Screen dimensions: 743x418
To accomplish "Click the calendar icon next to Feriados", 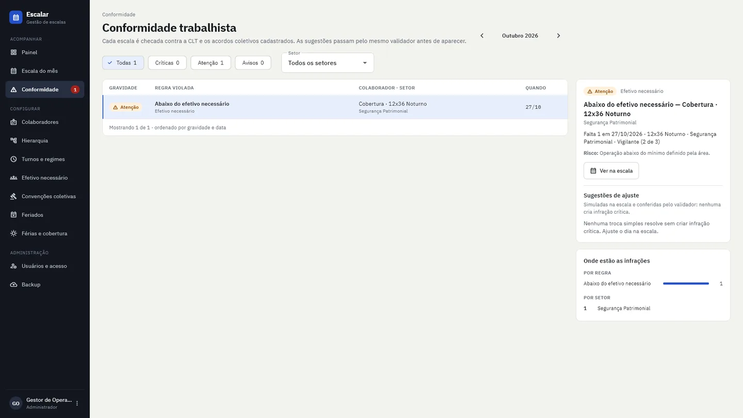I will (13, 215).
